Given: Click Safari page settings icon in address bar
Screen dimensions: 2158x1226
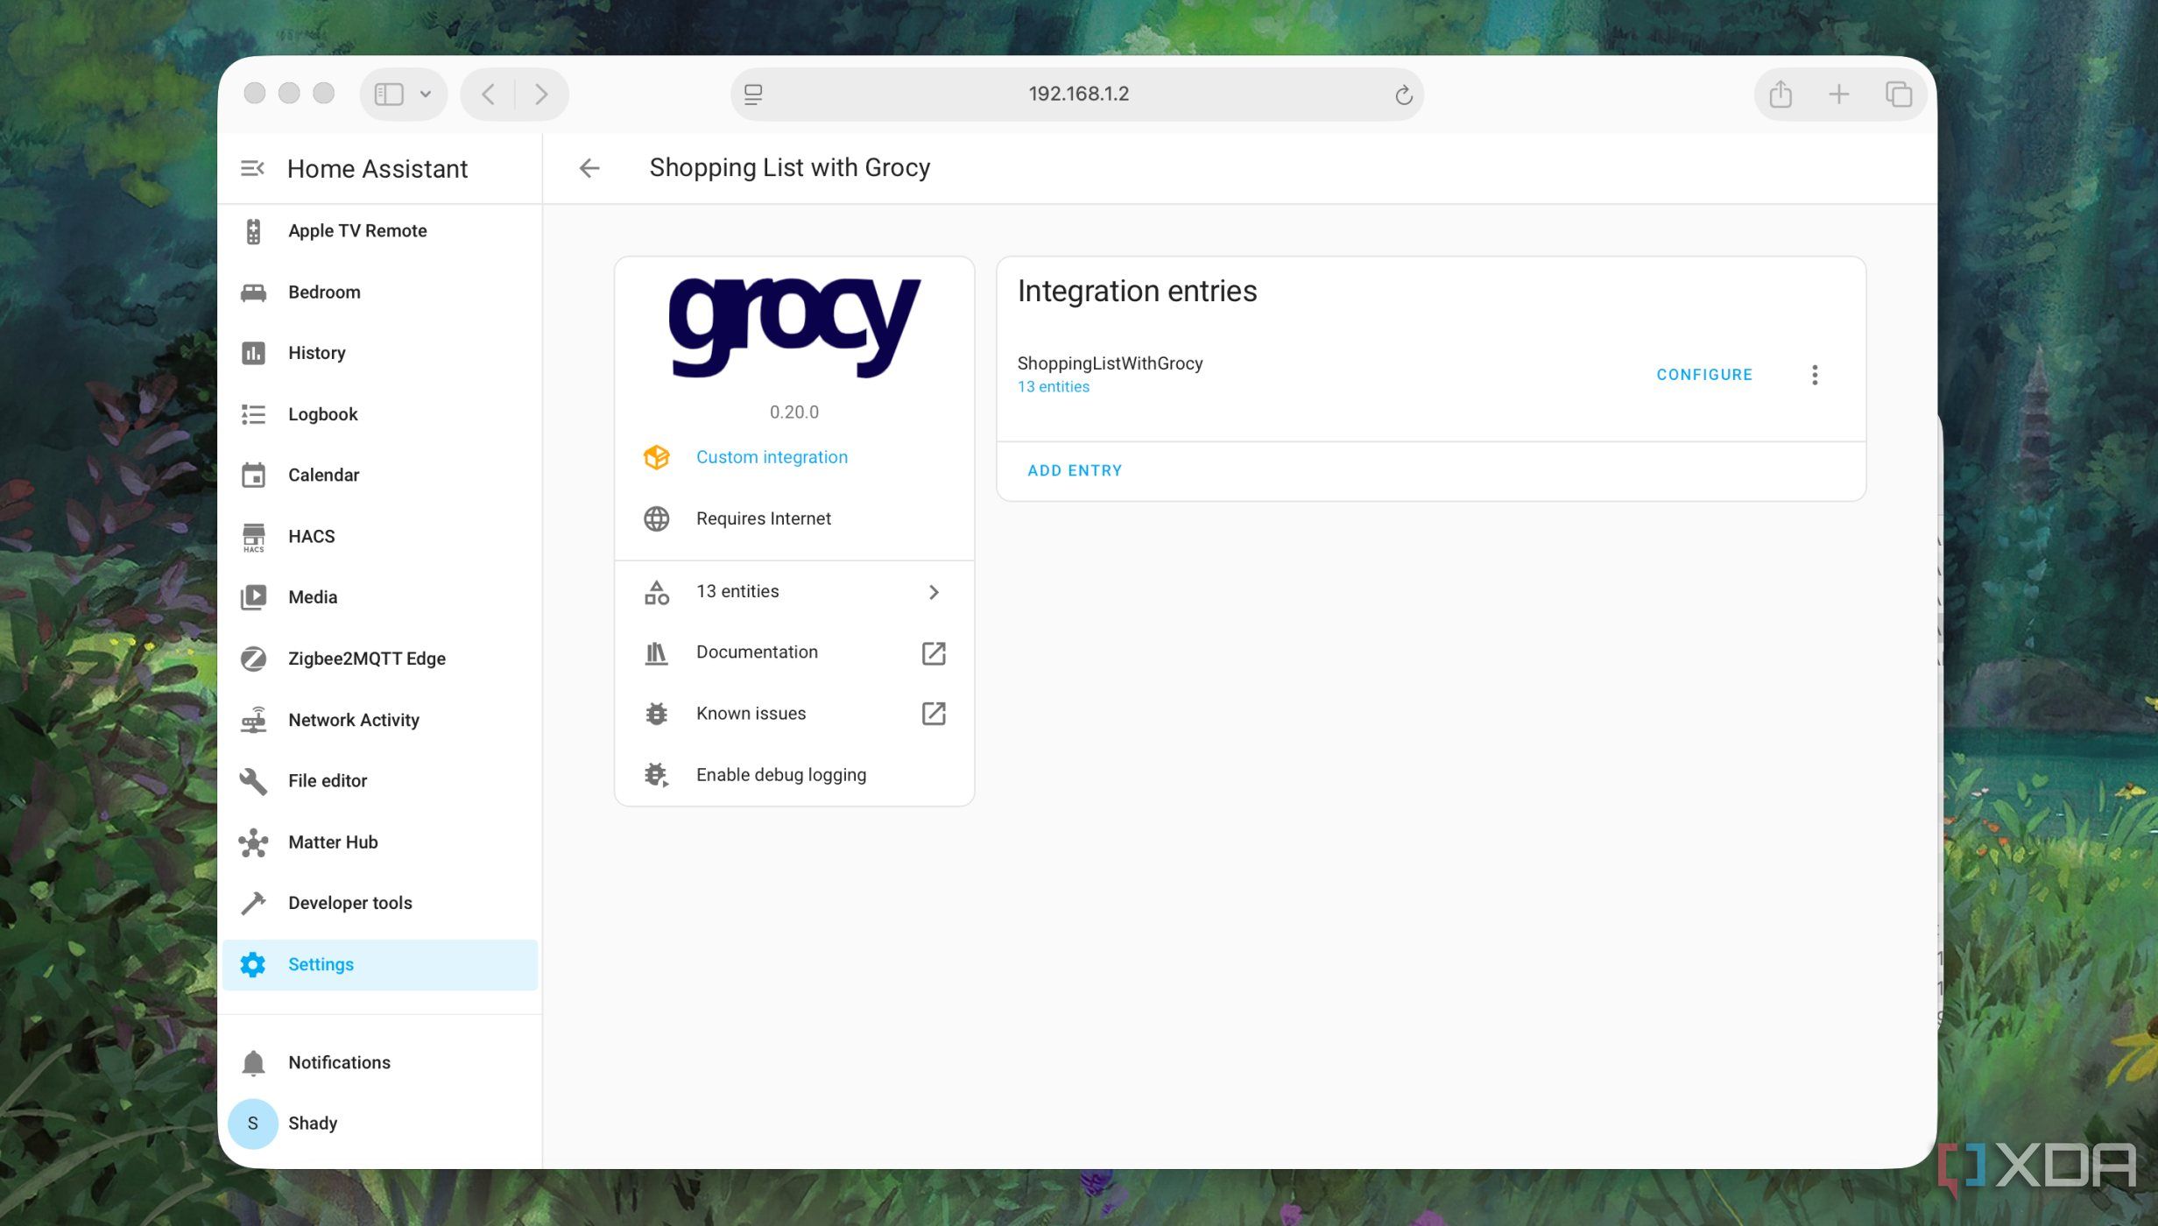Looking at the screenshot, I should click(753, 94).
